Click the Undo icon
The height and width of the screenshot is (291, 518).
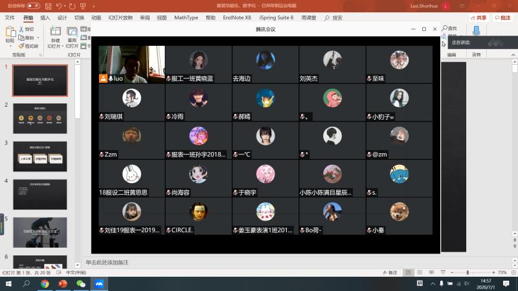click(58, 6)
